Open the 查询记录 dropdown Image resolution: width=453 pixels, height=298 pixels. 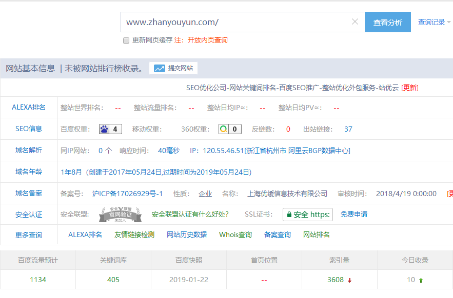pyautogui.click(x=434, y=22)
